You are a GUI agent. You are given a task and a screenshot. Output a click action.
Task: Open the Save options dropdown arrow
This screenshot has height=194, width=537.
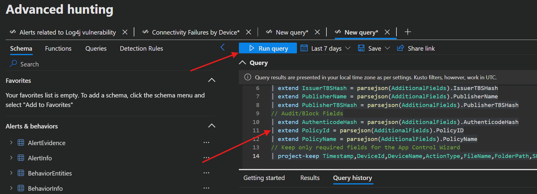click(x=387, y=48)
